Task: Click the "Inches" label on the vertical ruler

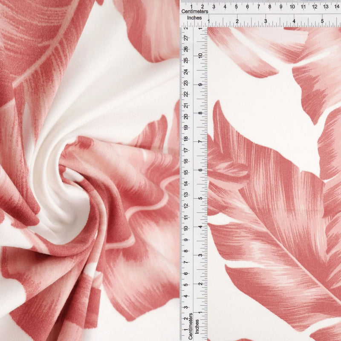Action: pos(197,327)
